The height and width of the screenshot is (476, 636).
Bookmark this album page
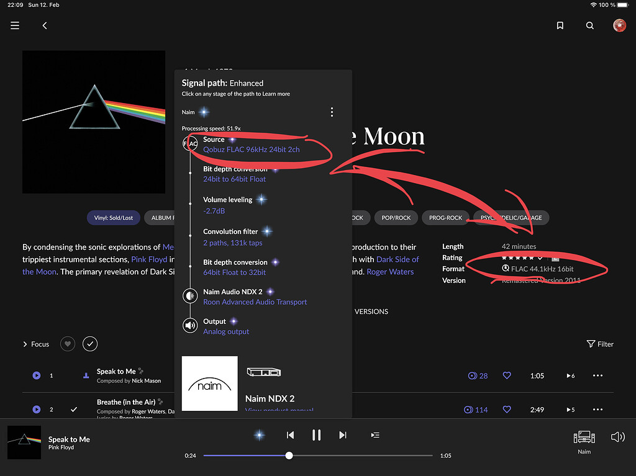point(560,25)
